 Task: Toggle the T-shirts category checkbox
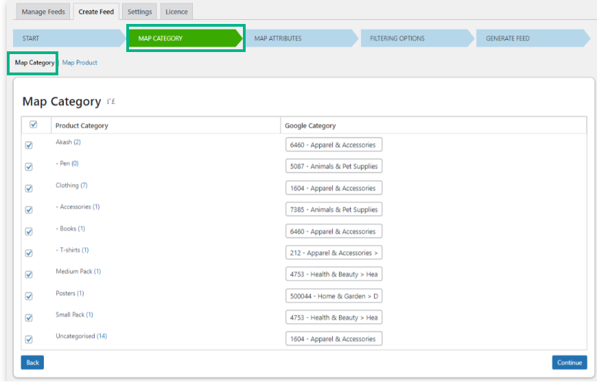tap(29, 253)
